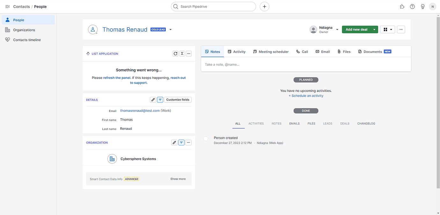Screen dimensions: 440x215
Task: Edit the Organization section with pencil icon
Action: (174, 143)
